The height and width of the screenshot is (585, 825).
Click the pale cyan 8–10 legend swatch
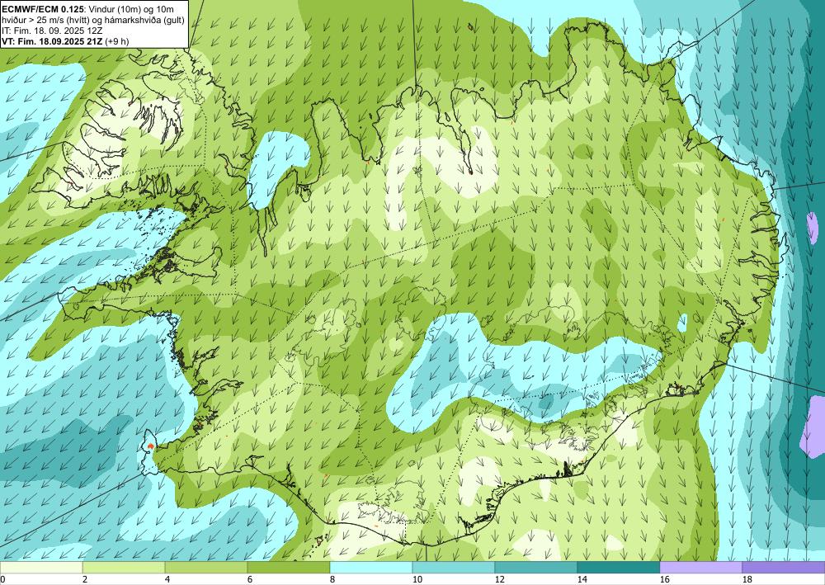click(x=371, y=568)
